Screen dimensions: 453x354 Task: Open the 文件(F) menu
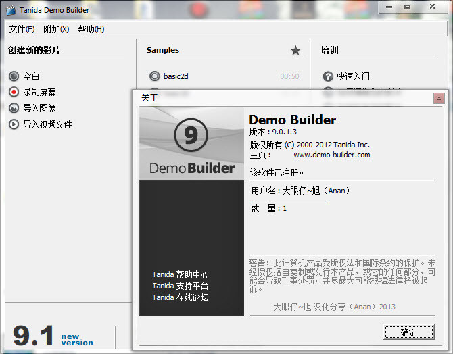coord(22,29)
